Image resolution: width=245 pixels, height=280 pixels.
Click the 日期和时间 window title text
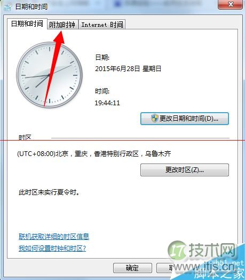pos(31,7)
